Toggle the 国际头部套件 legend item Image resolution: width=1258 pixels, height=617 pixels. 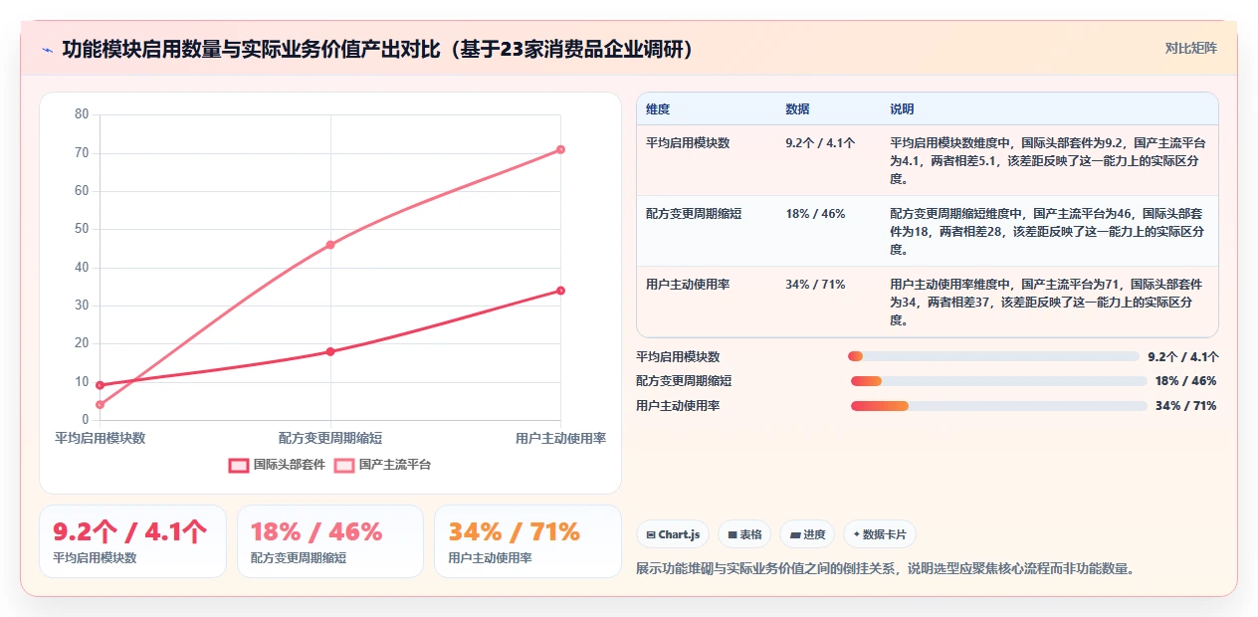[277, 465]
